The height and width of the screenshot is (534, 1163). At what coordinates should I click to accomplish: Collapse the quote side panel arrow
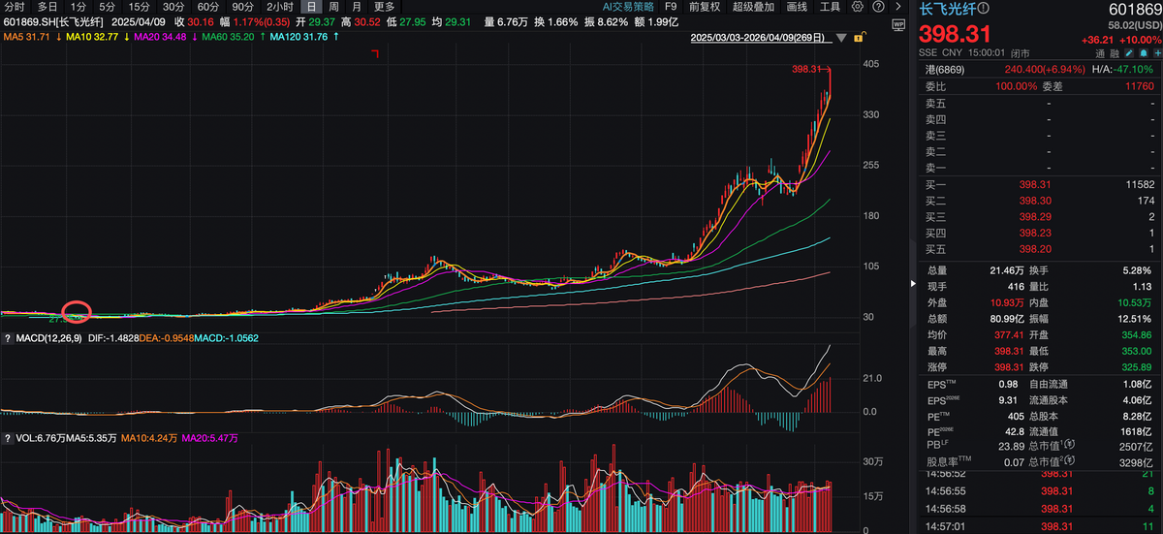point(912,284)
